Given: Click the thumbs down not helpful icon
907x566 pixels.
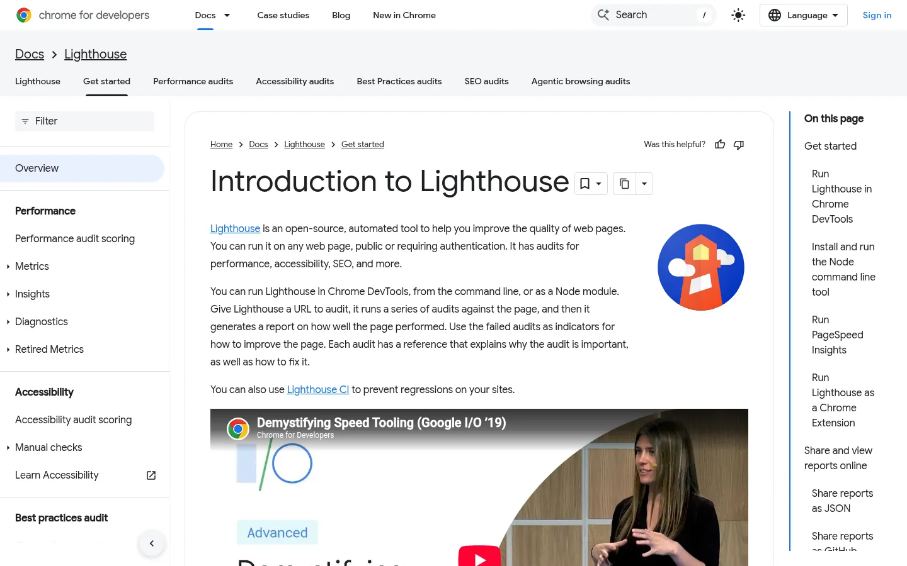Looking at the screenshot, I should (x=739, y=145).
